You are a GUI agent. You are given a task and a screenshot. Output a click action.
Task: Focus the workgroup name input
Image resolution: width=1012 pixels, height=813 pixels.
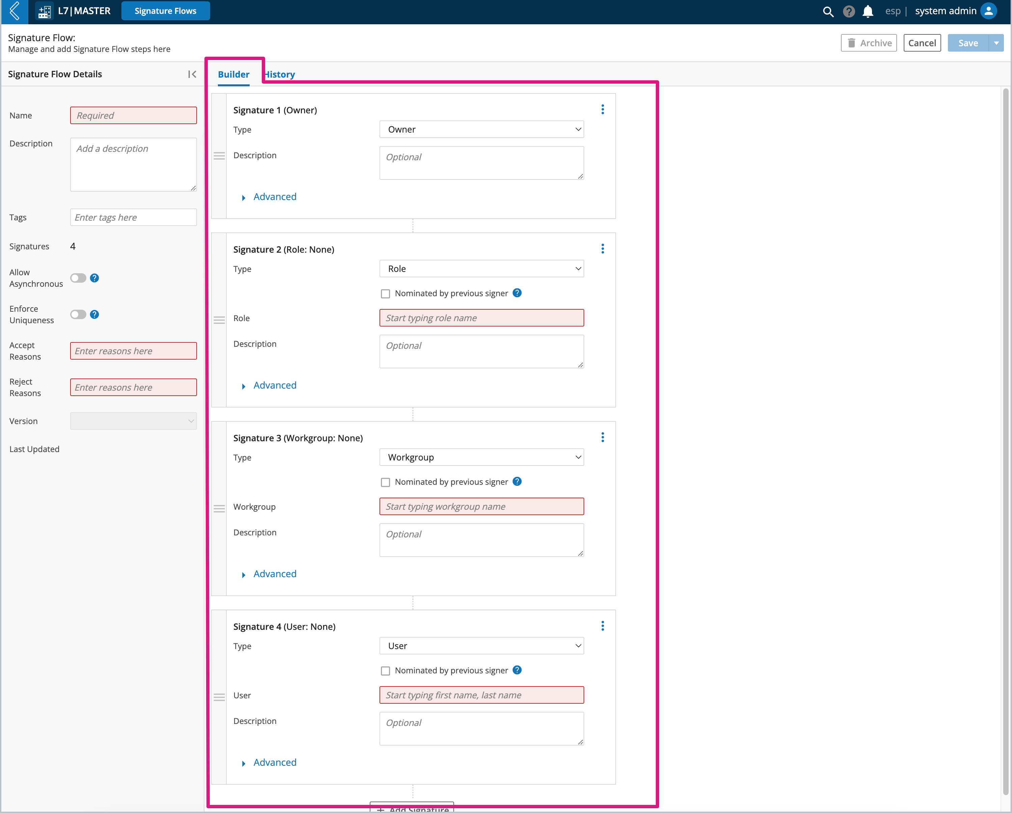coord(482,507)
